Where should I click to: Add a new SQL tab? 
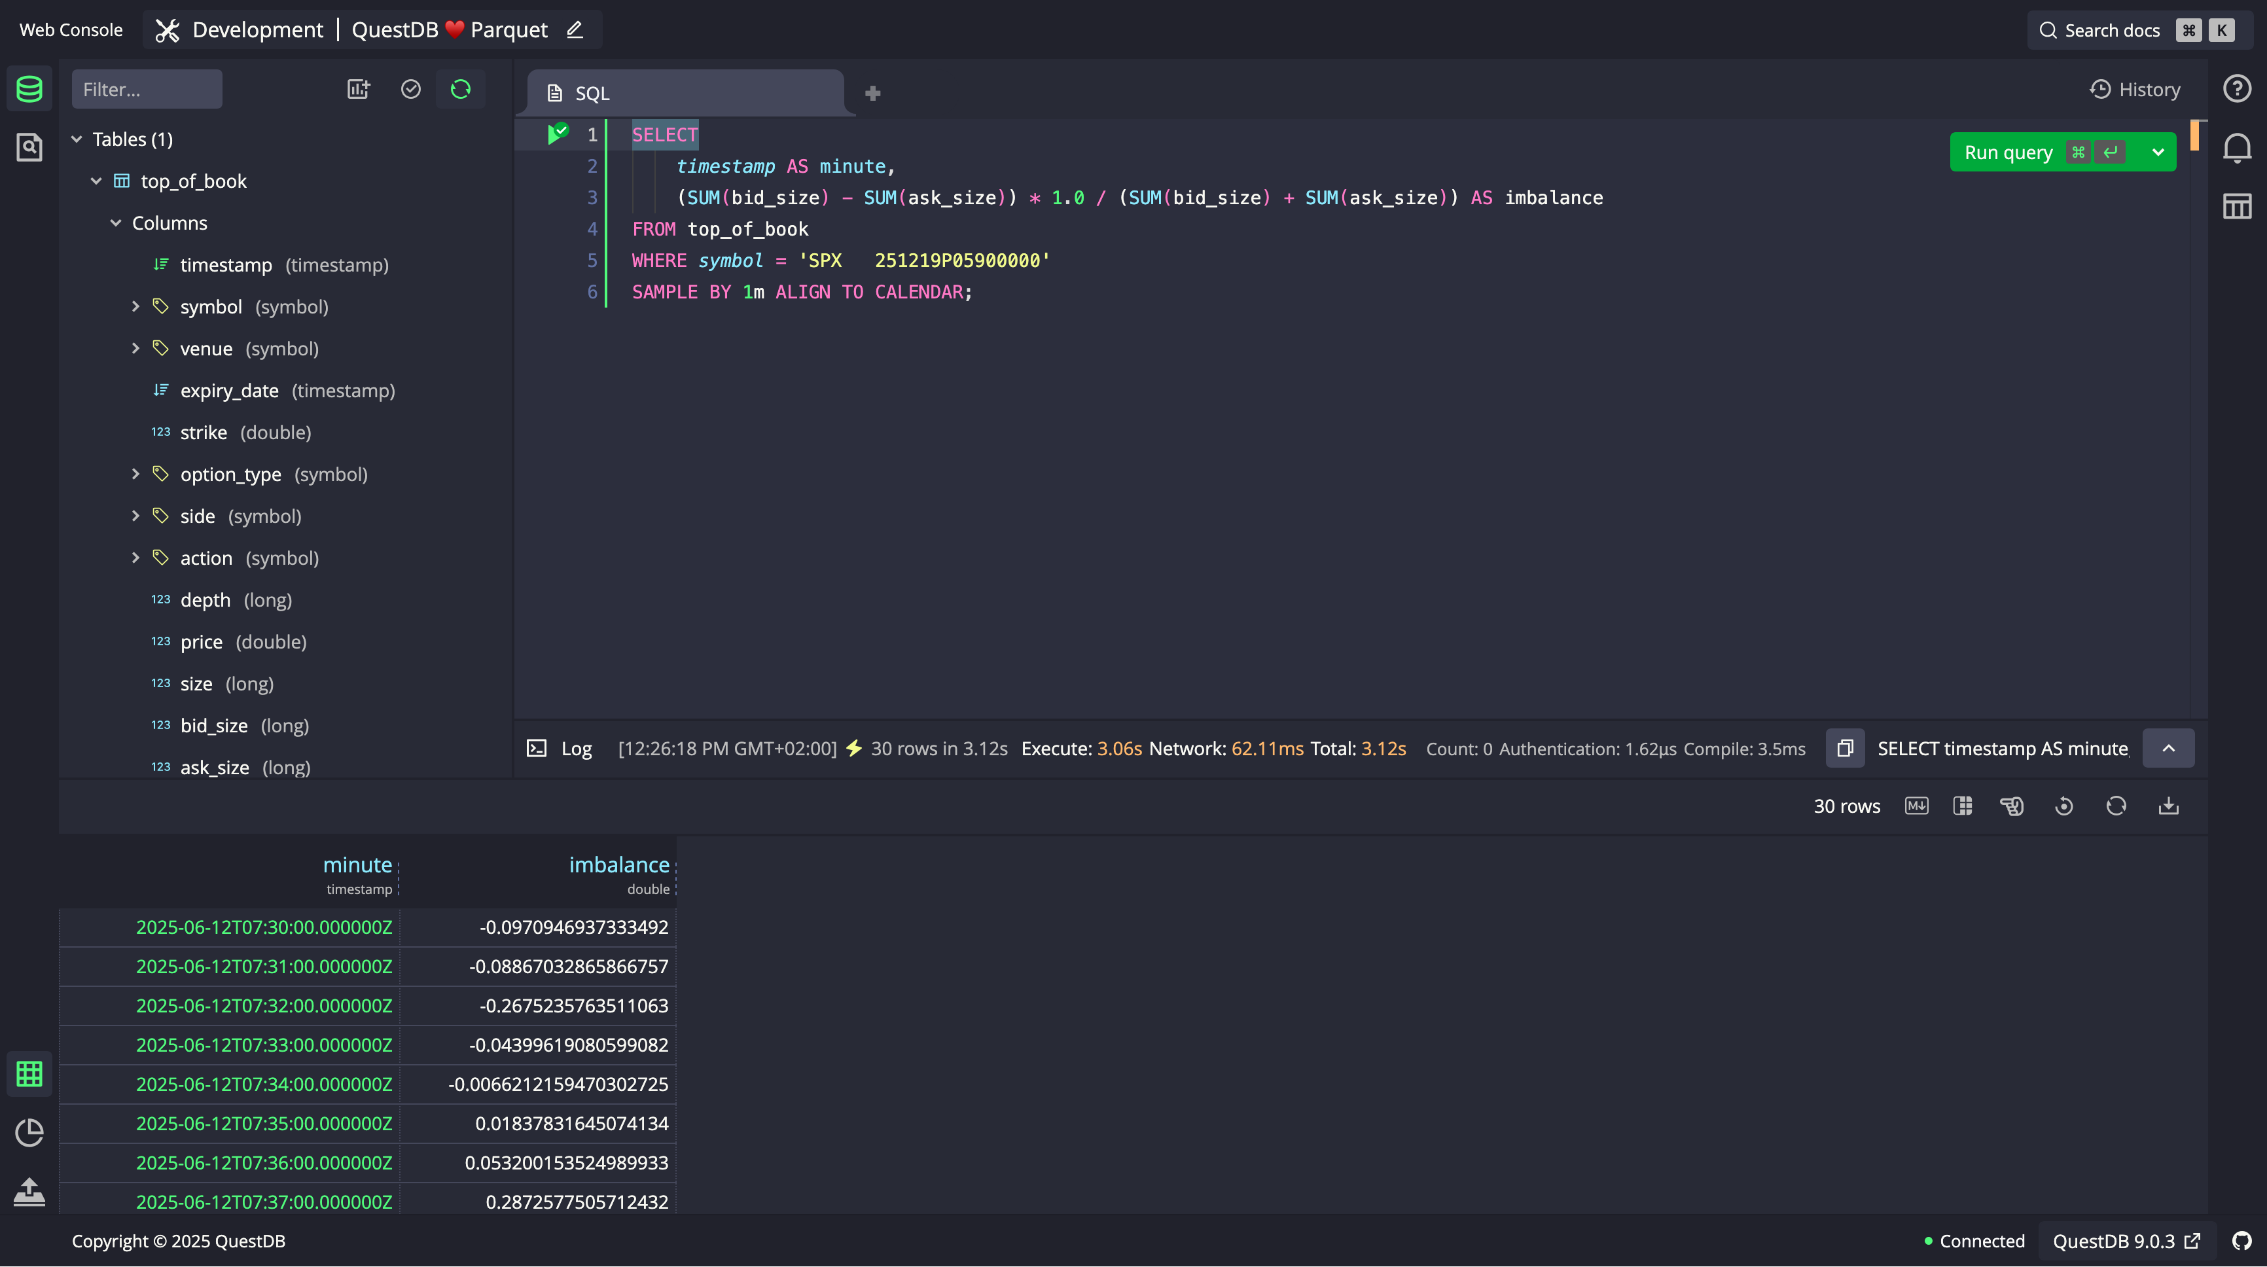(x=873, y=94)
